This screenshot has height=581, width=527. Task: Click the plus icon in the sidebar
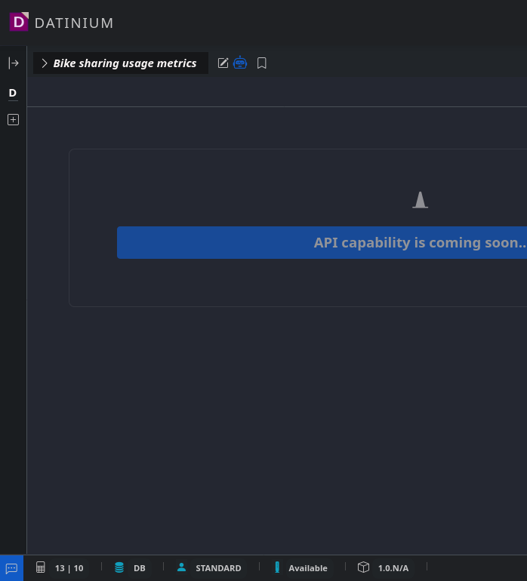coord(13,119)
